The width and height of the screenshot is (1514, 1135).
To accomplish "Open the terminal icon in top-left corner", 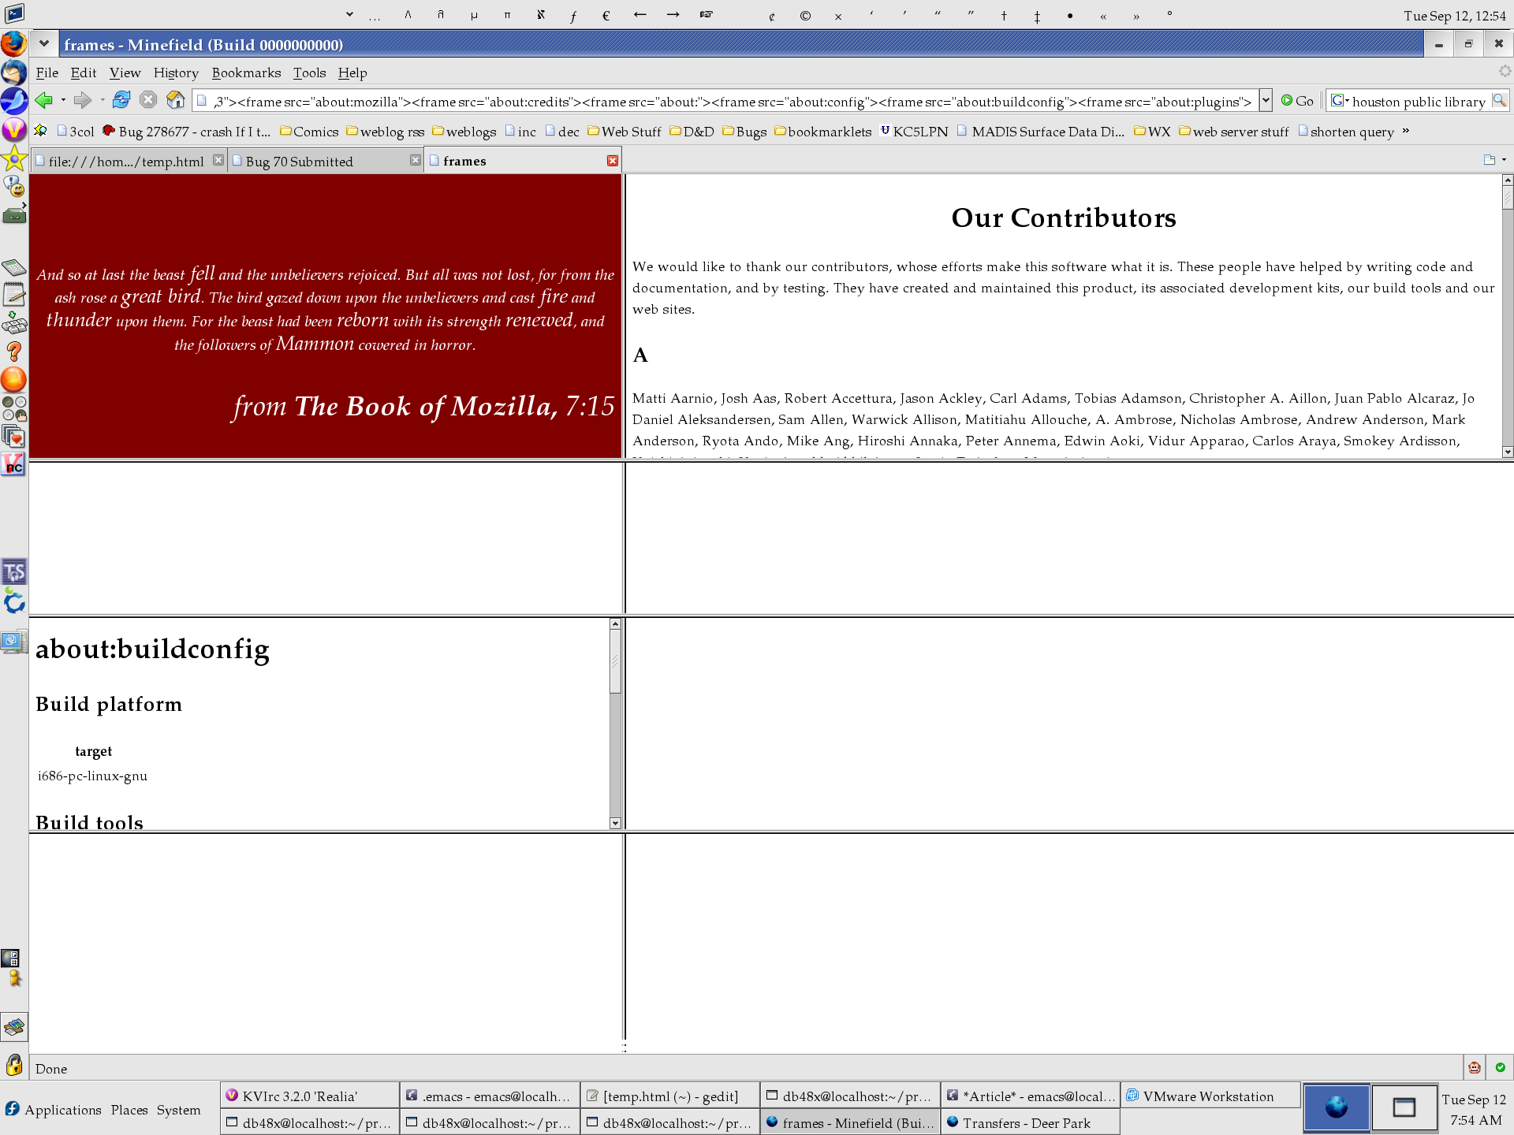I will (14, 13).
